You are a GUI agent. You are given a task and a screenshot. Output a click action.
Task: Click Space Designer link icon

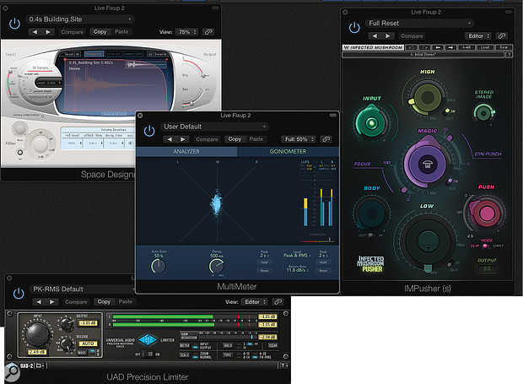(208, 32)
